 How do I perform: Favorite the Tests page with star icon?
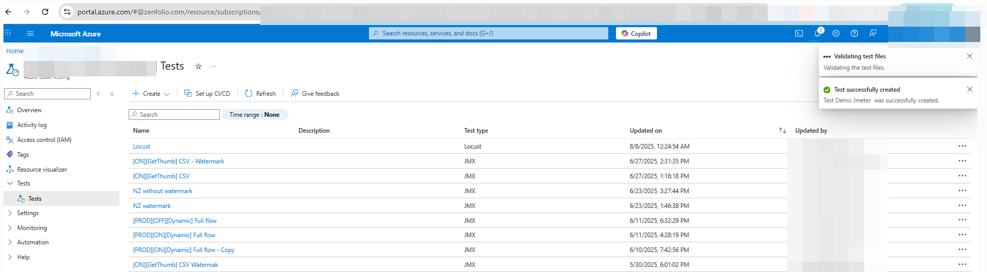198,67
